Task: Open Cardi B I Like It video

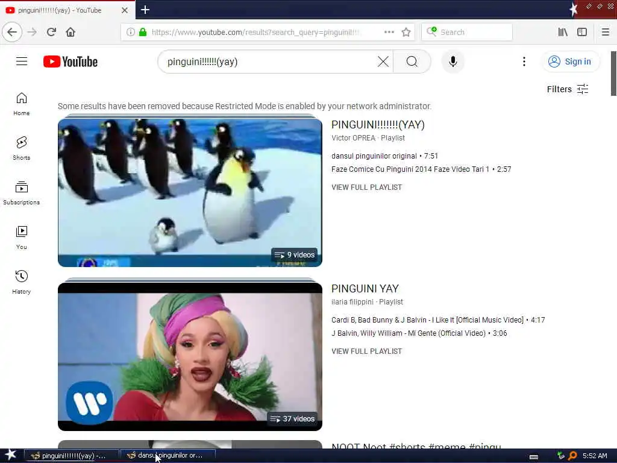Action: (438, 320)
